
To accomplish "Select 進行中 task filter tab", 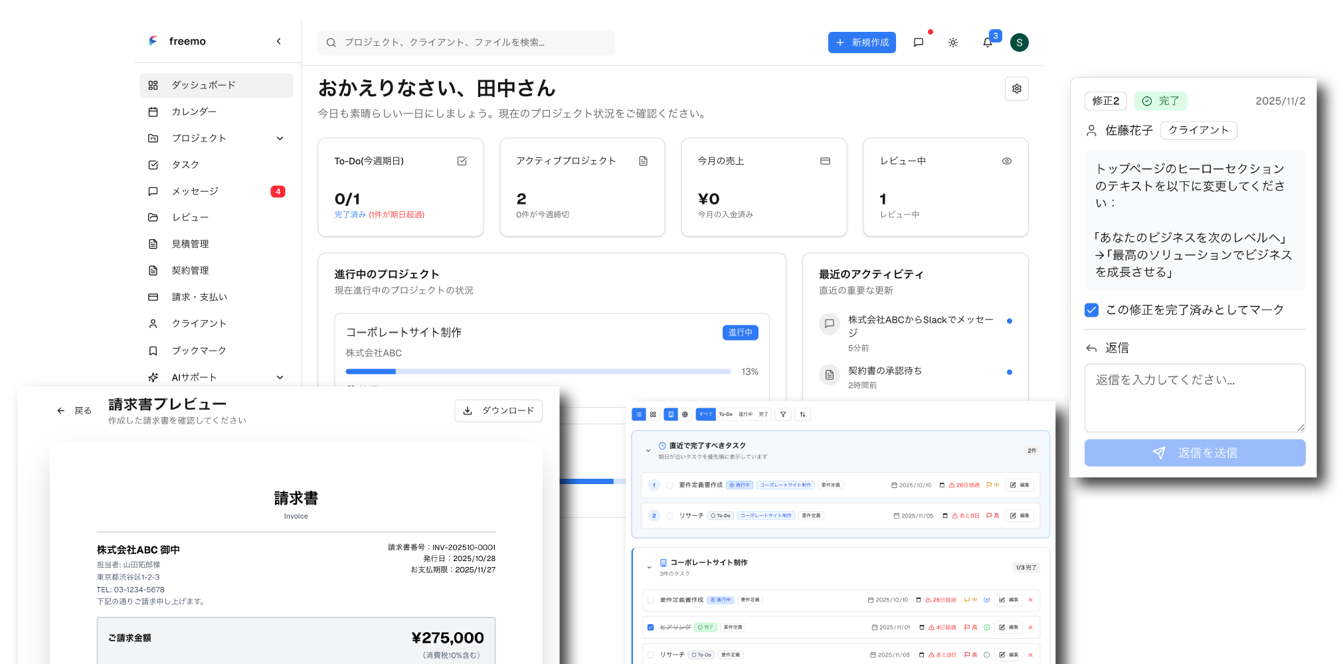I will click(x=746, y=414).
